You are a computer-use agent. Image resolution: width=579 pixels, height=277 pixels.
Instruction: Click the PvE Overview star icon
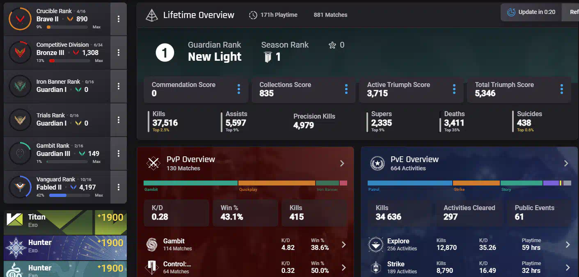pyautogui.click(x=377, y=163)
